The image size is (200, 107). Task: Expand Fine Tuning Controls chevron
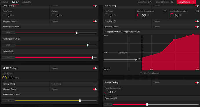tap(141, 73)
